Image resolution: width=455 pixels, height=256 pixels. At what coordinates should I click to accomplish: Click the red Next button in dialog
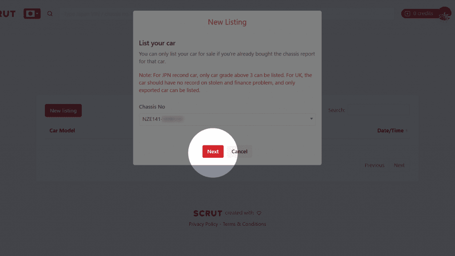click(213, 152)
